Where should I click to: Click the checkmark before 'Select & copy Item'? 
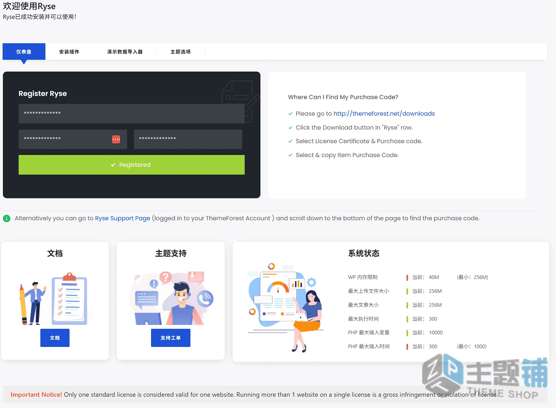(x=290, y=155)
